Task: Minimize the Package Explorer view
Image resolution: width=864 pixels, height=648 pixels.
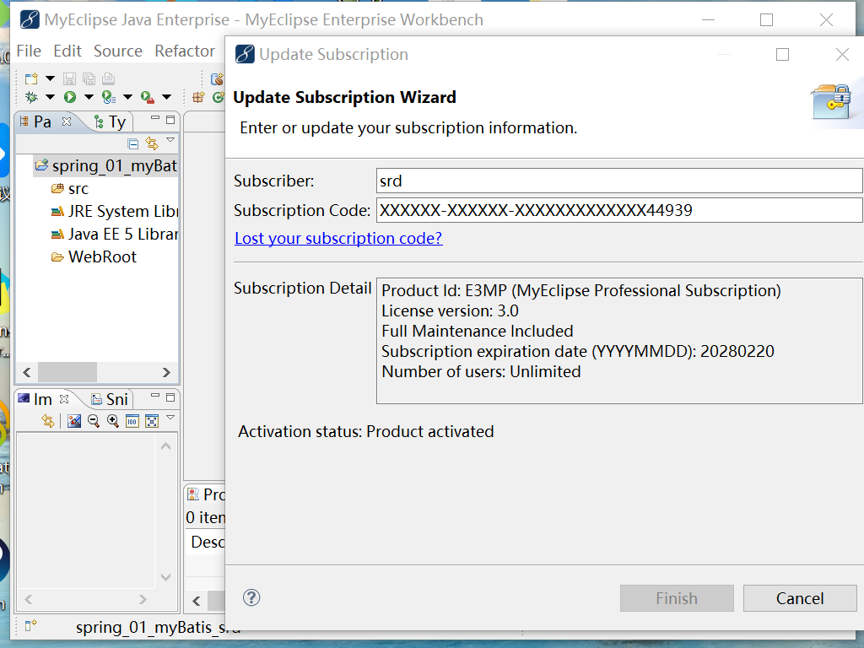Action: coord(155,119)
